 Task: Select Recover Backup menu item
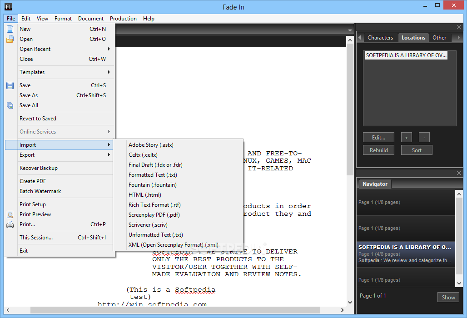pyautogui.click(x=60, y=168)
